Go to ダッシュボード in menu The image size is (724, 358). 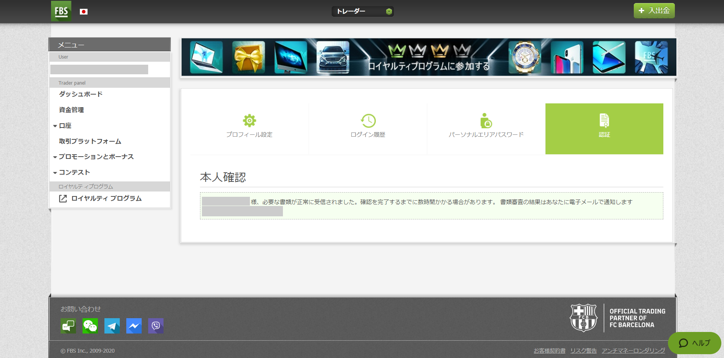81,94
